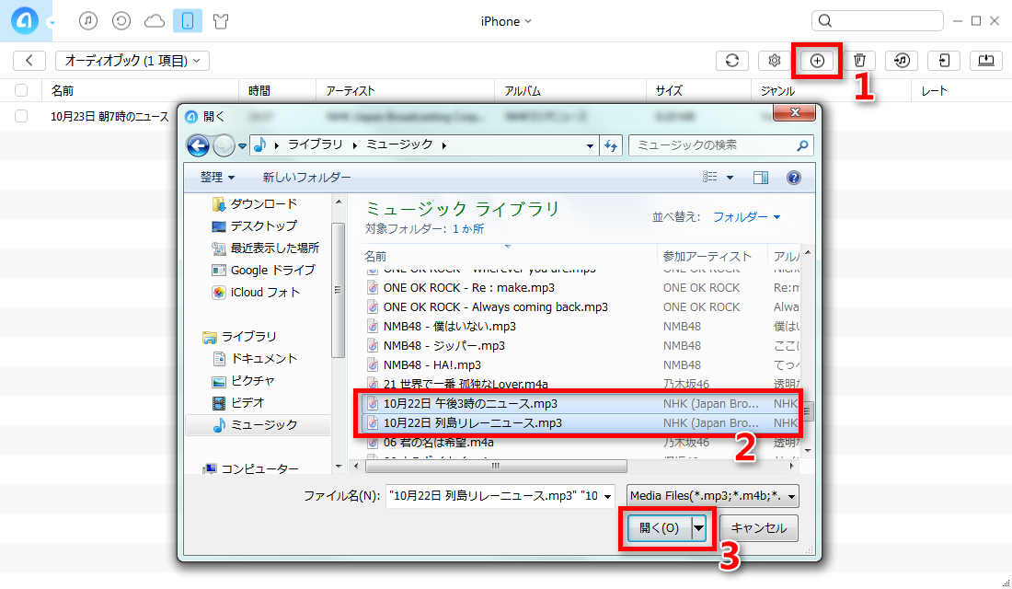Viewport: 1012px width, 589px height.
Task: Select Google ドライブ in navigation pane
Action: coord(263,270)
